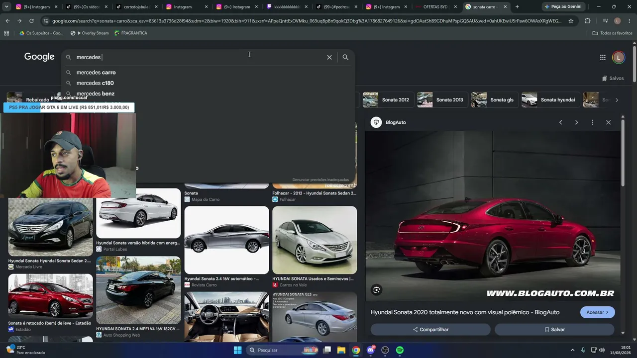Screen dimensions: 637x358
Task: Open Windows Start menu
Action: pyautogui.click(x=237, y=350)
